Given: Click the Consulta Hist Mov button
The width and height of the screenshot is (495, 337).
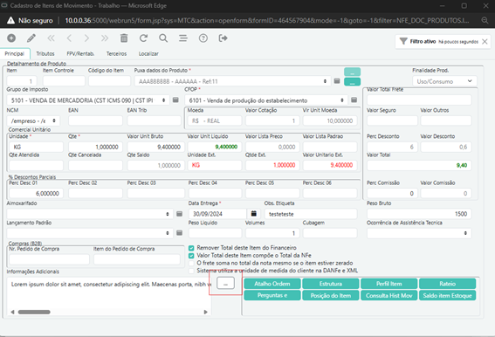Looking at the screenshot, I should (x=389, y=295).
